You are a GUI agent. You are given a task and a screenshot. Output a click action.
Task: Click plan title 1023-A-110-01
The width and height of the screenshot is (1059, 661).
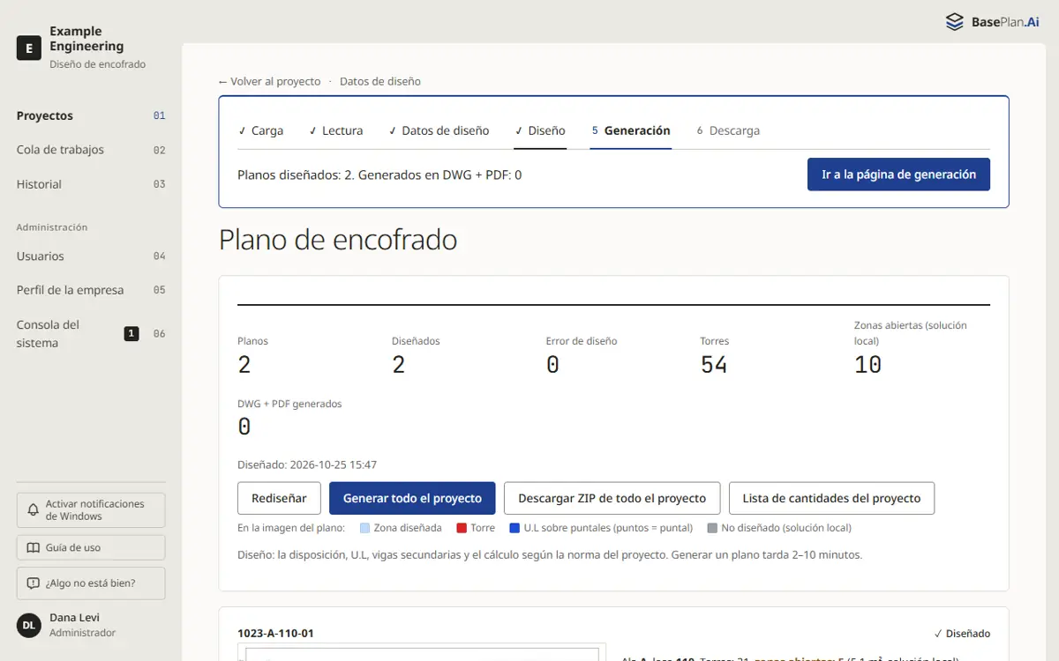tap(275, 633)
